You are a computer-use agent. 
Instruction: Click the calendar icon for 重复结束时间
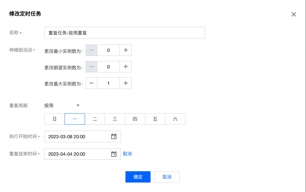pyautogui.click(x=114, y=154)
